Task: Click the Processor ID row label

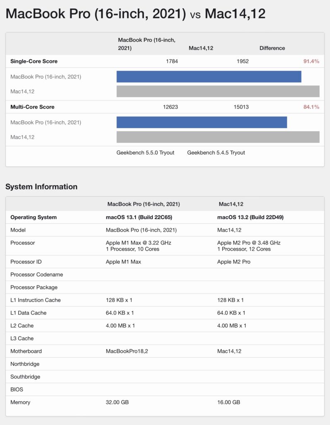Action: pyautogui.click(x=26, y=261)
